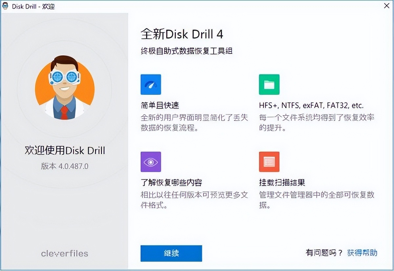Image resolution: width=394 pixels, height=271 pixels.
Task: Click the 有问题吗 text
Action: 323,253
